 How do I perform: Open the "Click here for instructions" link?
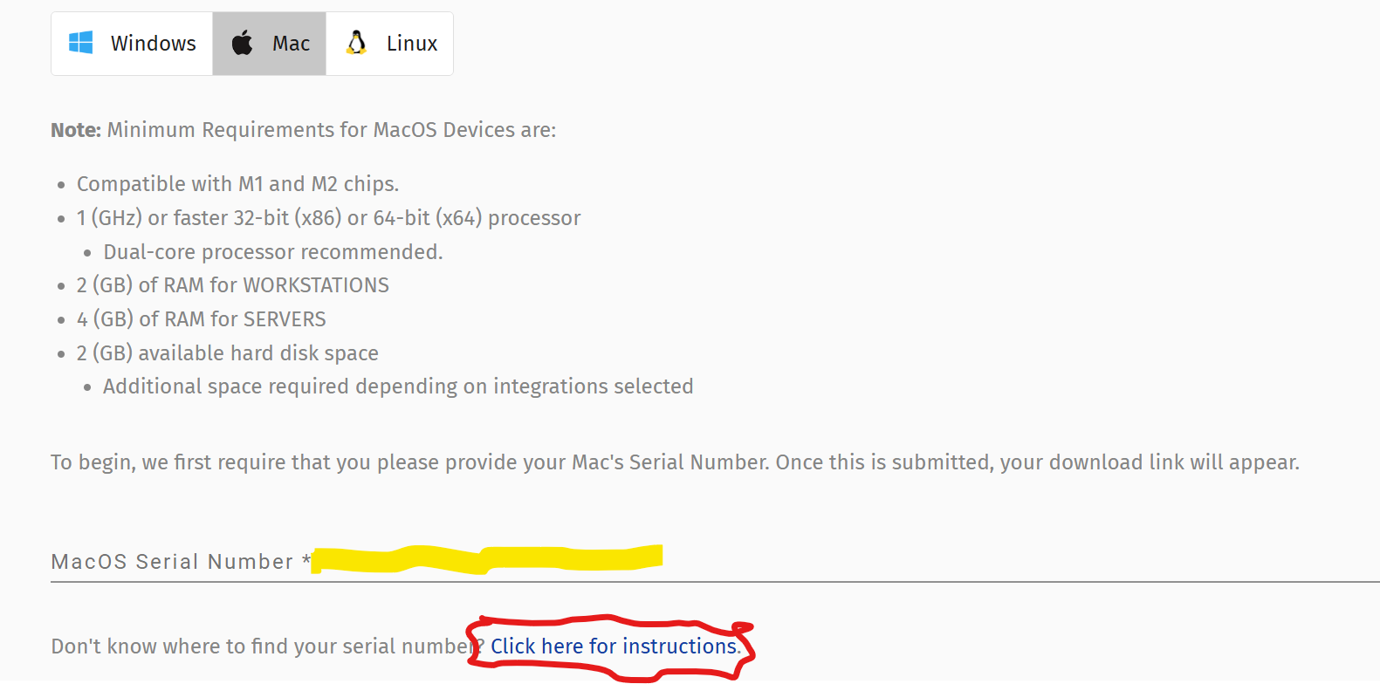coord(614,646)
